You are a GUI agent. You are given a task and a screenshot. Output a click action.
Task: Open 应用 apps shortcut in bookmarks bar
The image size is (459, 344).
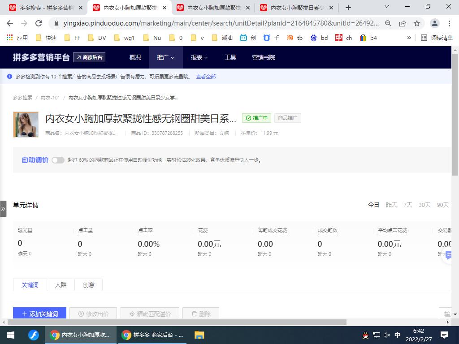click(17, 38)
